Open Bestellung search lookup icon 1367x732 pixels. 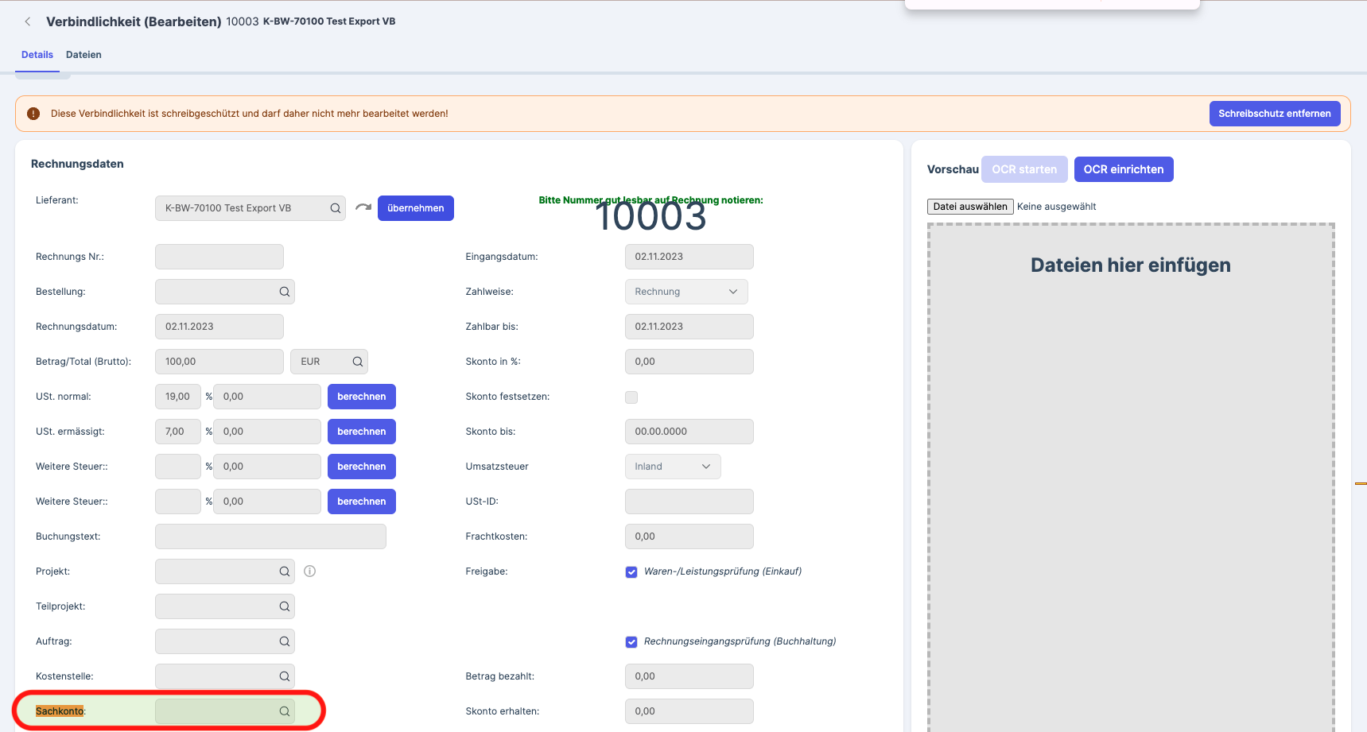pos(284,292)
